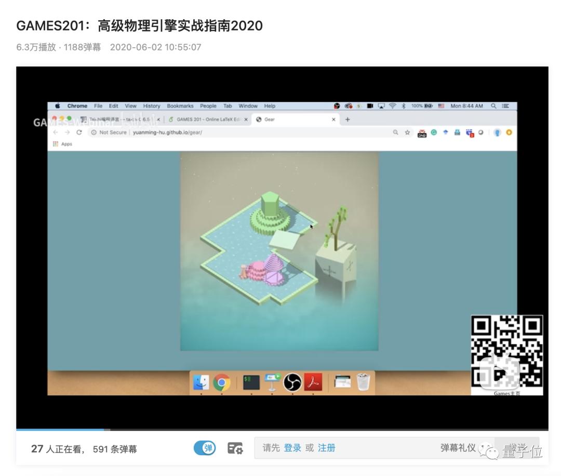Open a new tab with plus button
Image resolution: width=561 pixels, height=476 pixels.
[x=348, y=120]
